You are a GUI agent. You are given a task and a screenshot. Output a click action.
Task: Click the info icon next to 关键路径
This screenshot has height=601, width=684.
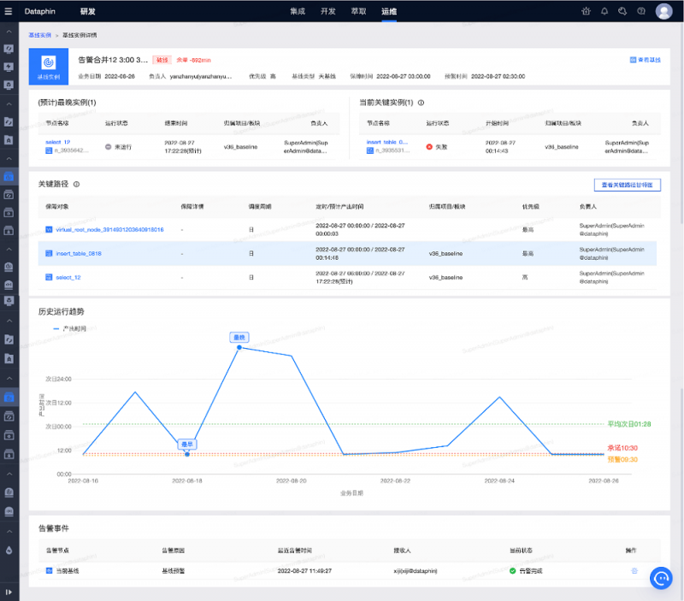(77, 184)
